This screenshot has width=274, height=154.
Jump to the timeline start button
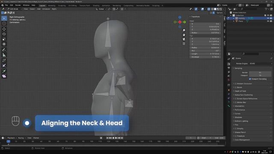click(x=107, y=138)
